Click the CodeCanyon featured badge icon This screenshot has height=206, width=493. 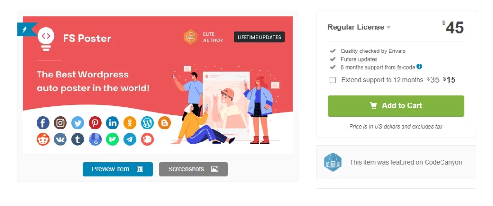point(333,162)
